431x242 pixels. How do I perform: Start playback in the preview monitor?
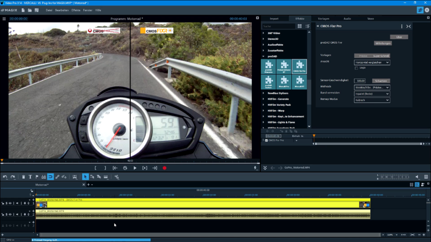point(135,168)
